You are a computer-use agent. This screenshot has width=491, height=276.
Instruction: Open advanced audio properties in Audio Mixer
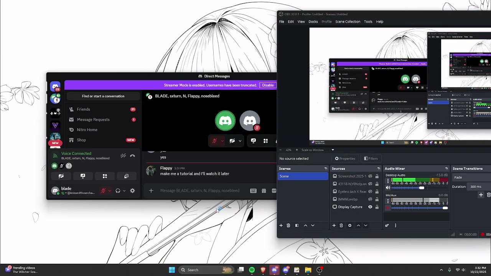pos(387,225)
